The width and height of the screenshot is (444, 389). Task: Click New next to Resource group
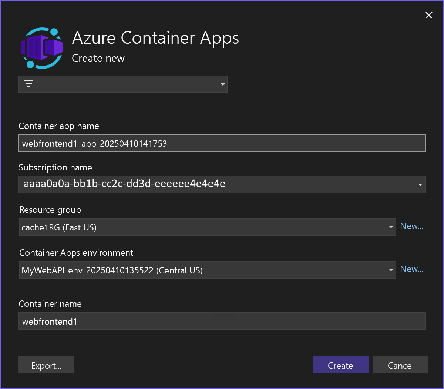coord(411,226)
